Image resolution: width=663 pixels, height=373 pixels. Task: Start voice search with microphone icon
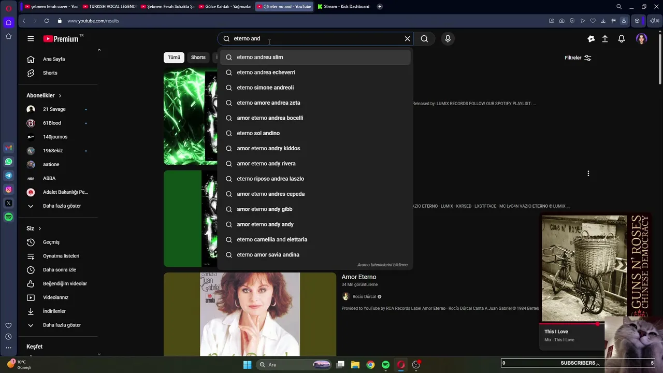click(448, 38)
